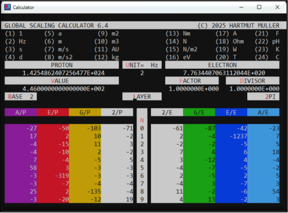
Task: Choose unit option (14) N
Action: click(x=176, y=41)
